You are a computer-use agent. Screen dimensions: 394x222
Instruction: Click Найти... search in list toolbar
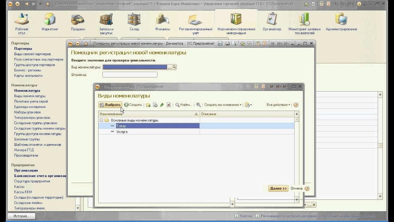pyautogui.click(x=183, y=105)
